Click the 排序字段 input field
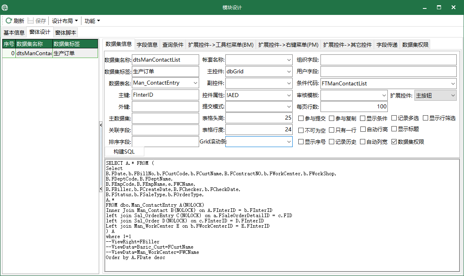This screenshot has height=276, width=464. [165, 142]
